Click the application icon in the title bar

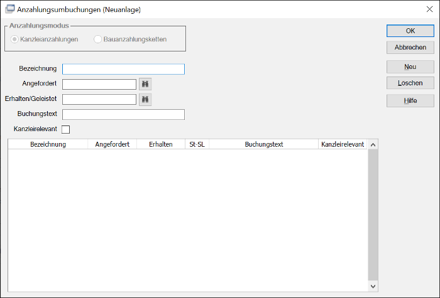pos(9,9)
